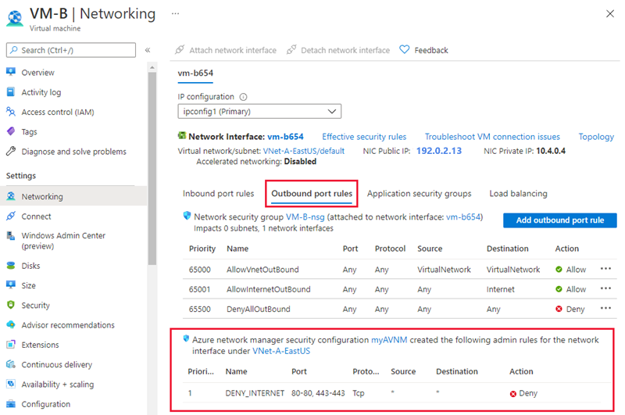This screenshot has width=625, height=415.
Task: Click the Extensions icon
Action: point(11,345)
